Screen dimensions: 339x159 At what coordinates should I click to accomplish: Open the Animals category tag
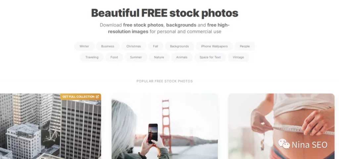pyautogui.click(x=182, y=57)
